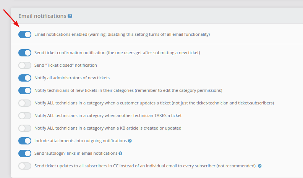Enable switch for sending updates in CC
This screenshot has height=178, width=303.
(25, 166)
